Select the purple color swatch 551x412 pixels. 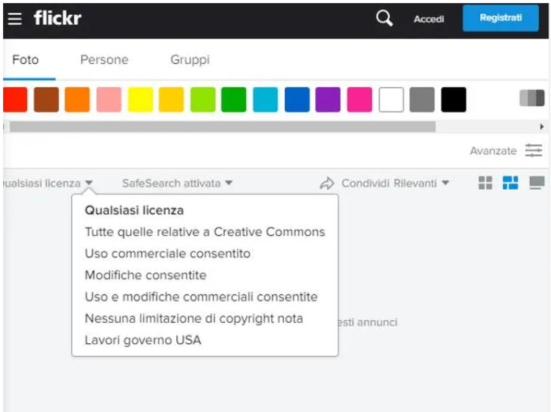point(328,100)
